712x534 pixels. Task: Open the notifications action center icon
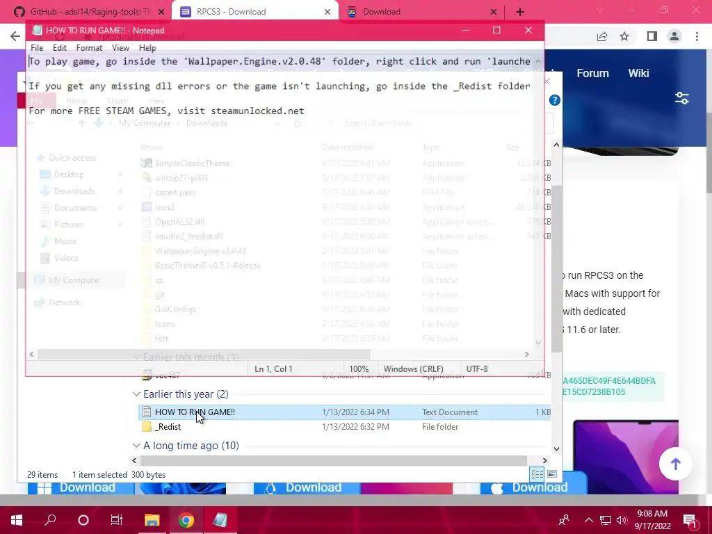690,520
